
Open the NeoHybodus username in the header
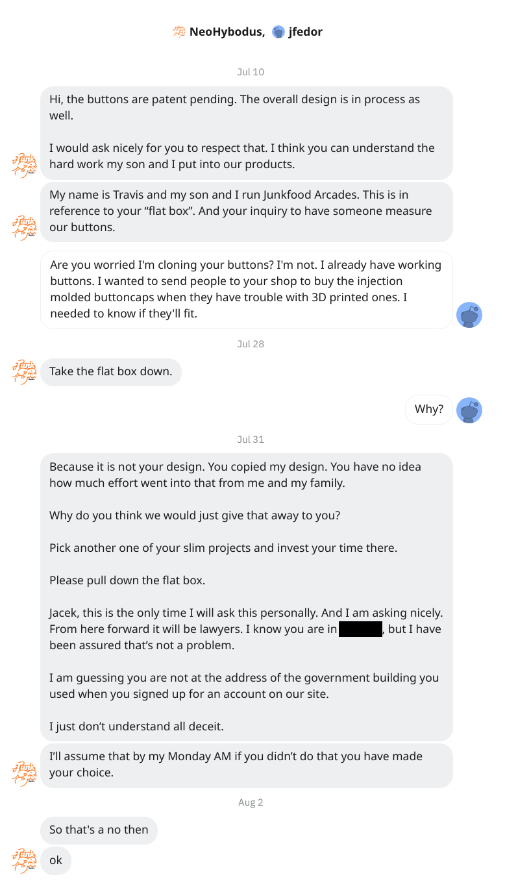coord(227,32)
